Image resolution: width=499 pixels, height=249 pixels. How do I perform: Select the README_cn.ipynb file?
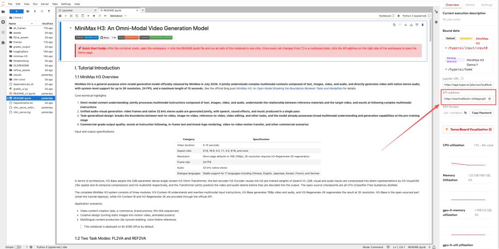click(x=31, y=94)
